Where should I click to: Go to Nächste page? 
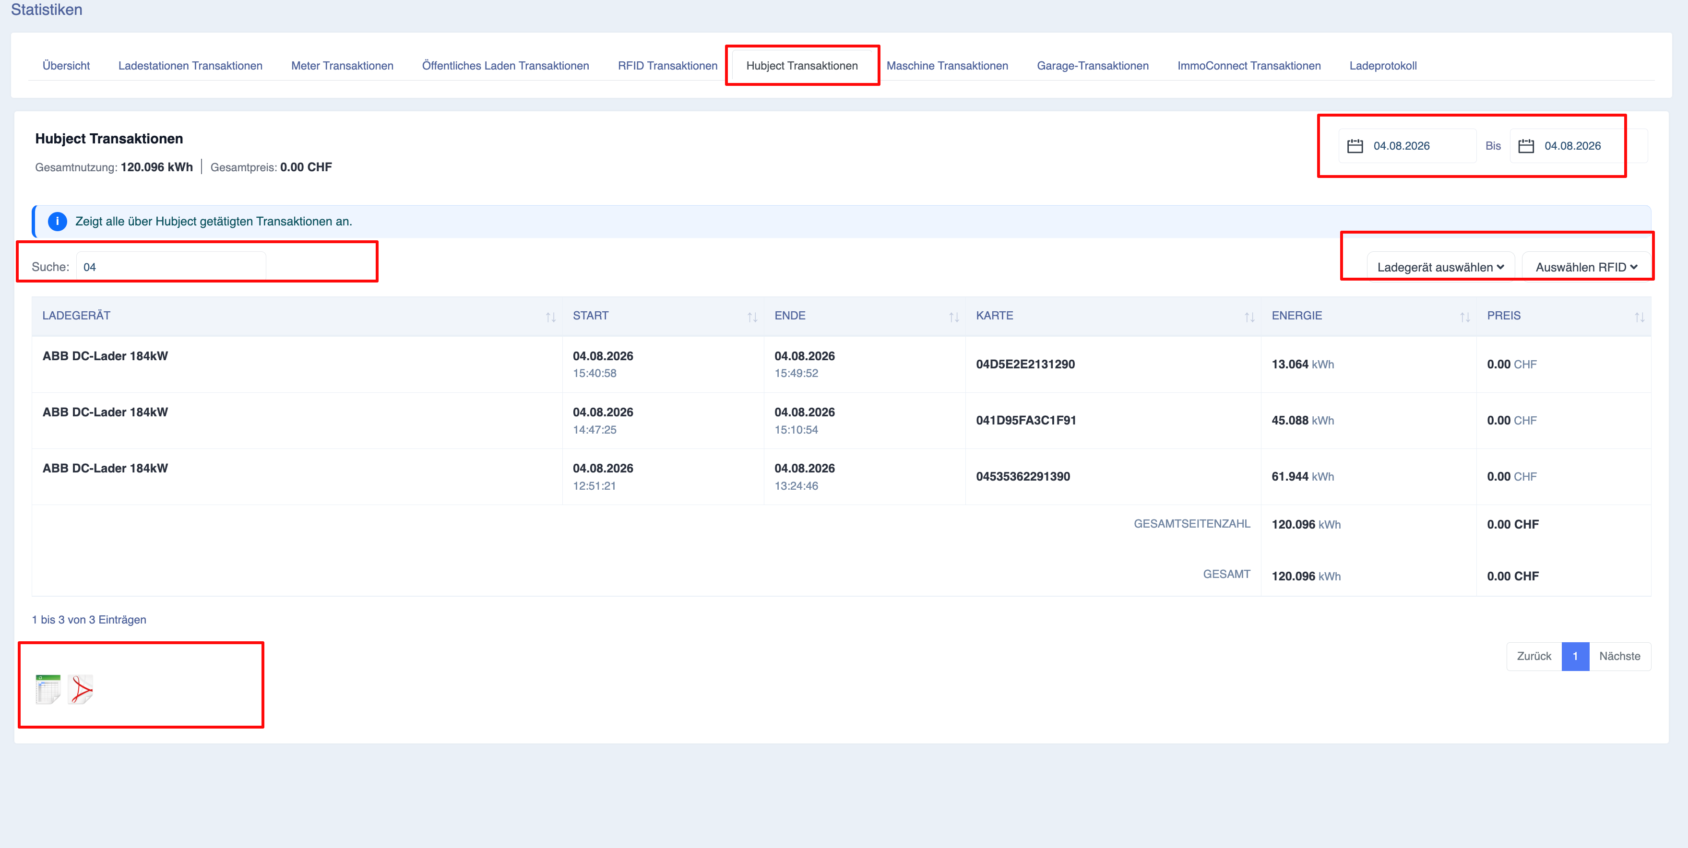(1619, 656)
